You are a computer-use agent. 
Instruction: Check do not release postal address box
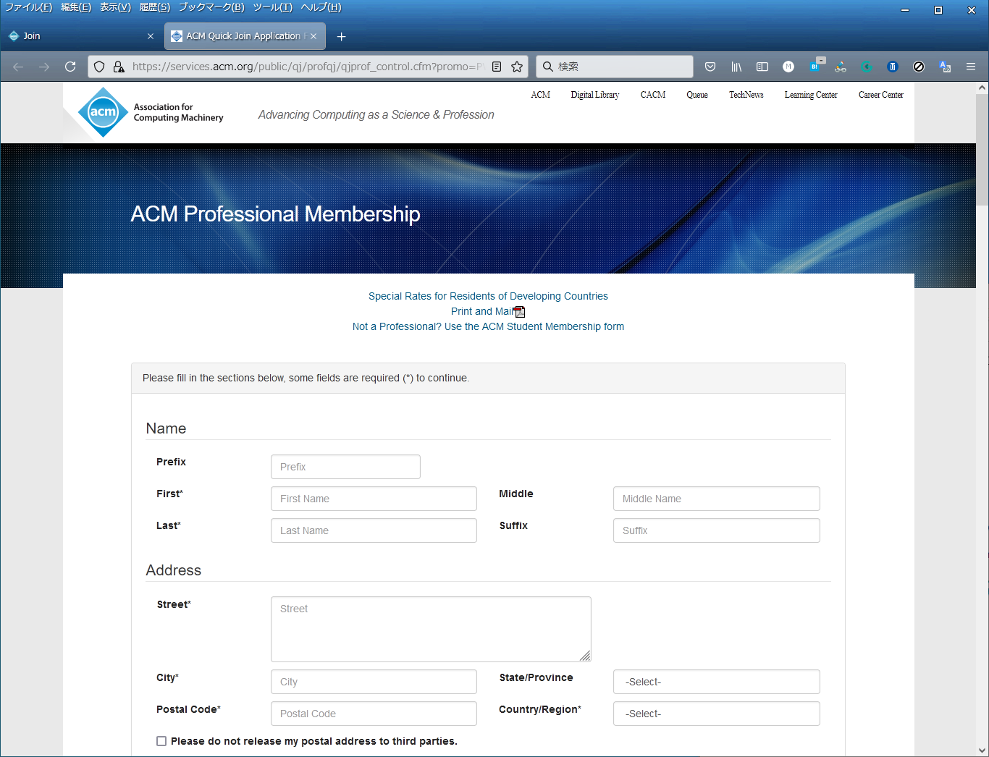[x=161, y=741]
